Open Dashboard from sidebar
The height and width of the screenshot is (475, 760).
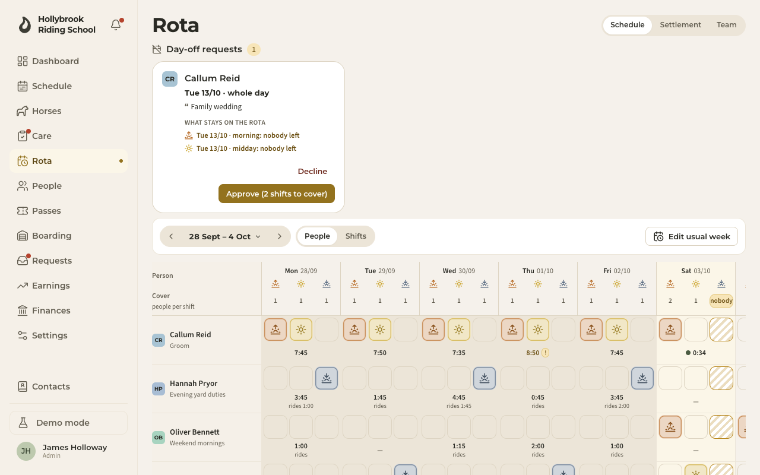click(68, 61)
